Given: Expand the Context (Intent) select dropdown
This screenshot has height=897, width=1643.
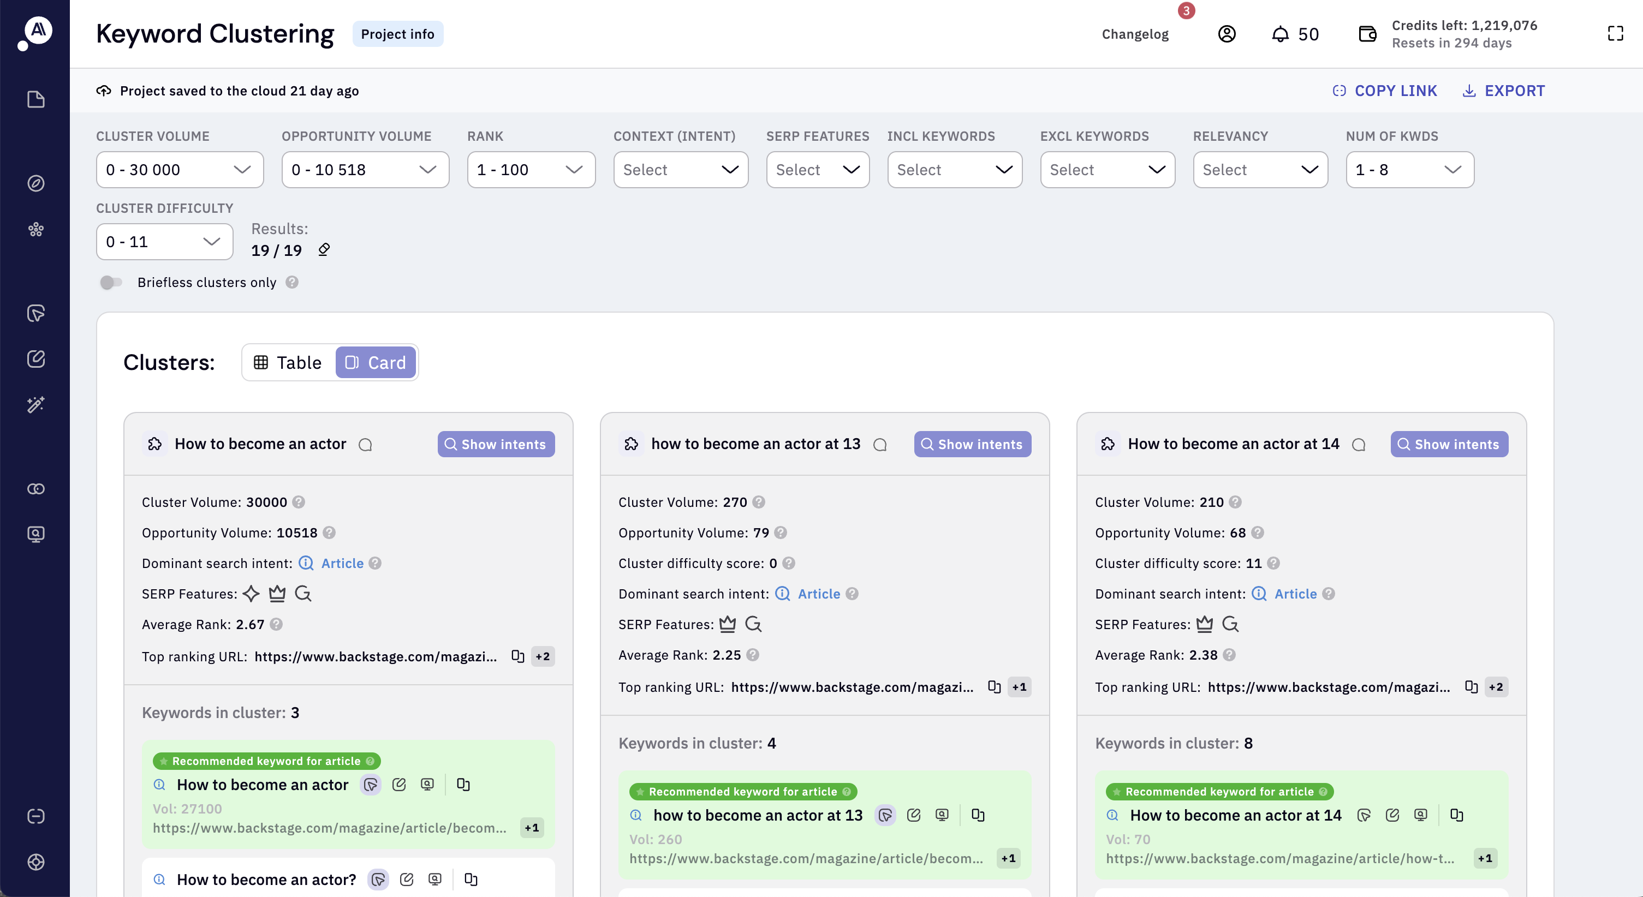Looking at the screenshot, I should click(680, 170).
